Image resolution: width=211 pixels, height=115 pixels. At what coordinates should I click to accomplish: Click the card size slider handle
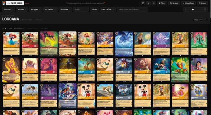193,10
